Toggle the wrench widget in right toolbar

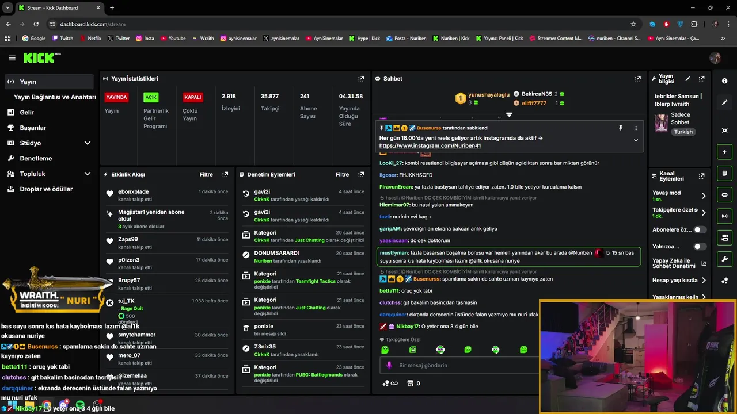(x=724, y=259)
